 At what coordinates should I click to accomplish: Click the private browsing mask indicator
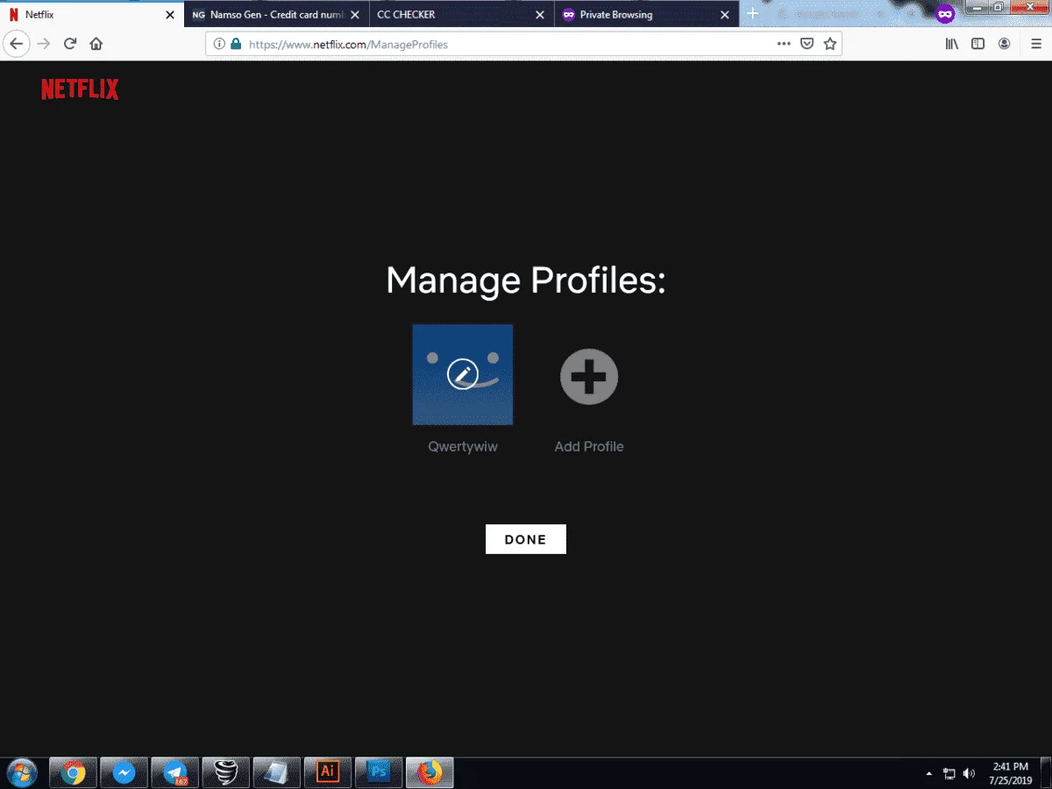coord(945,14)
